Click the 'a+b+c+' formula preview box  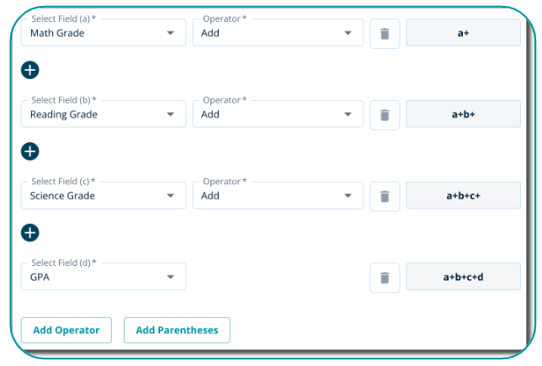463,196
